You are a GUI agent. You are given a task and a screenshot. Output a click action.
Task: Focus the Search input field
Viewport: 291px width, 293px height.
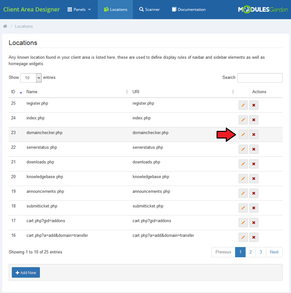[x=260, y=78]
